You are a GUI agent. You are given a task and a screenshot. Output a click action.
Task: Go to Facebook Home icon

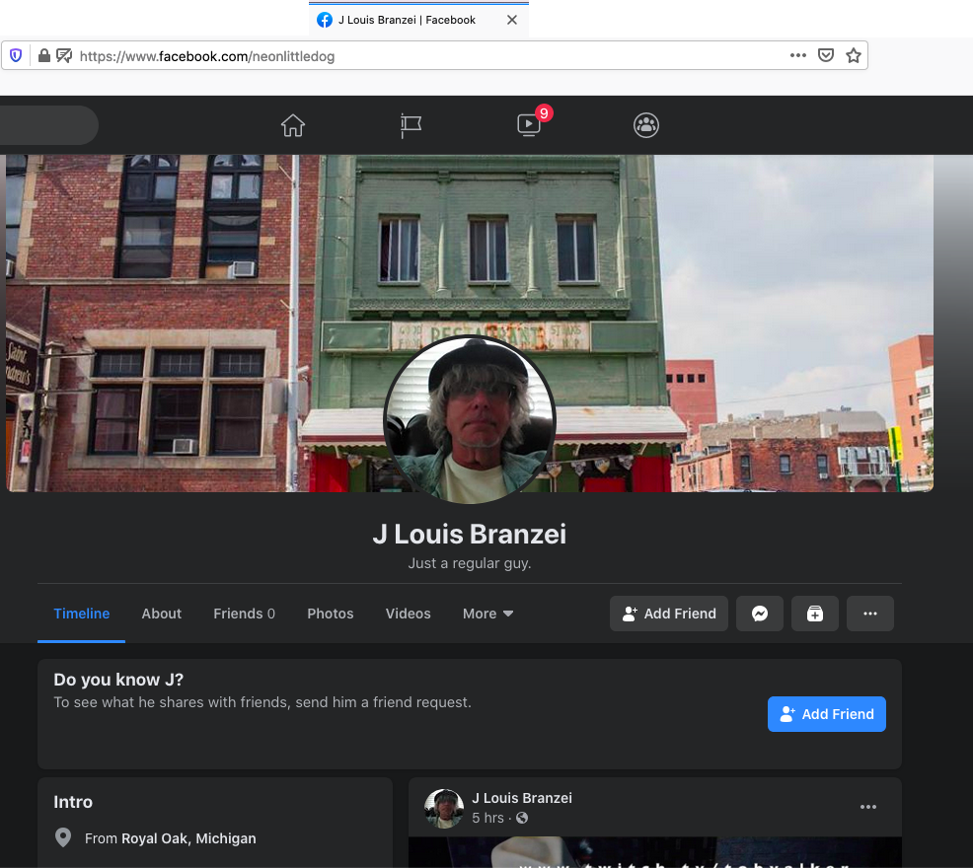pos(293,125)
